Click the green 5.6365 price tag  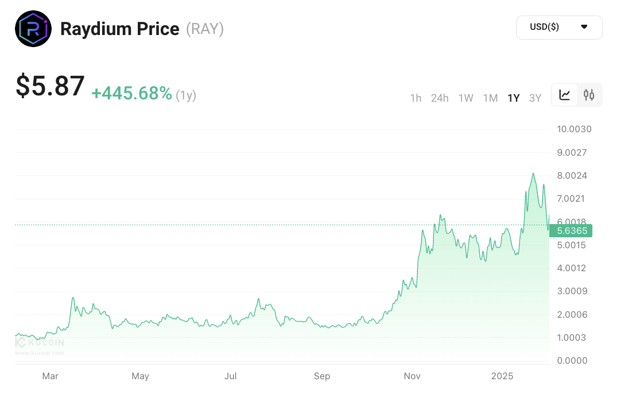570,231
